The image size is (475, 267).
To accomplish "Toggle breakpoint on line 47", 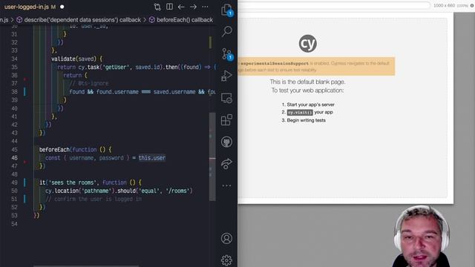I will click(x=25, y=162).
